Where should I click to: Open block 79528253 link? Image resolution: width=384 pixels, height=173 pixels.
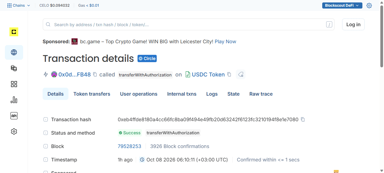pos(130,146)
